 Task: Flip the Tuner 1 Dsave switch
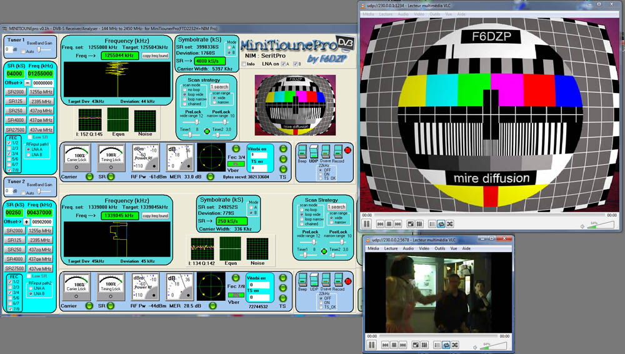(326, 151)
